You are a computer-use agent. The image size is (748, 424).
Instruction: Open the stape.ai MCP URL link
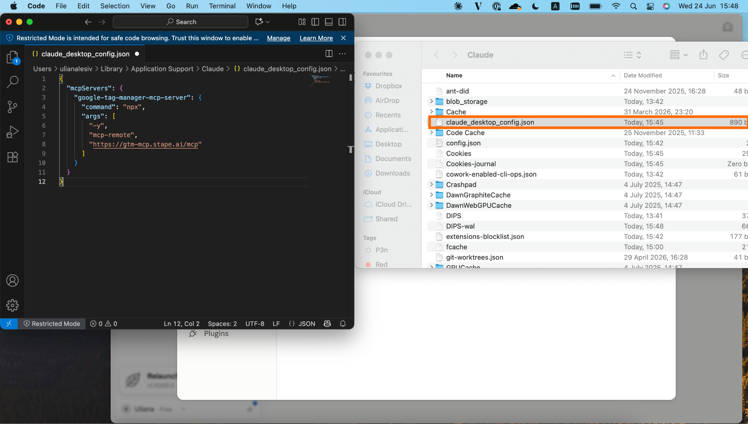(145, 144)
